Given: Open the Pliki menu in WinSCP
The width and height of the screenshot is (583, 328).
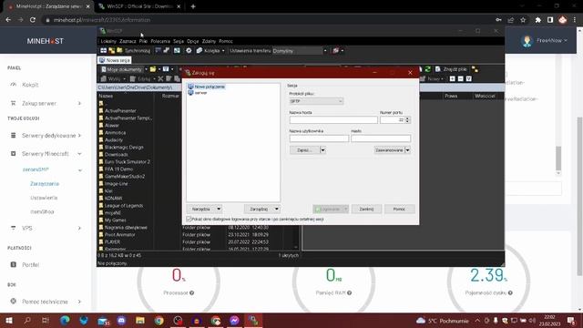Looking at the screenshot, I should click(x=143, y=41).
